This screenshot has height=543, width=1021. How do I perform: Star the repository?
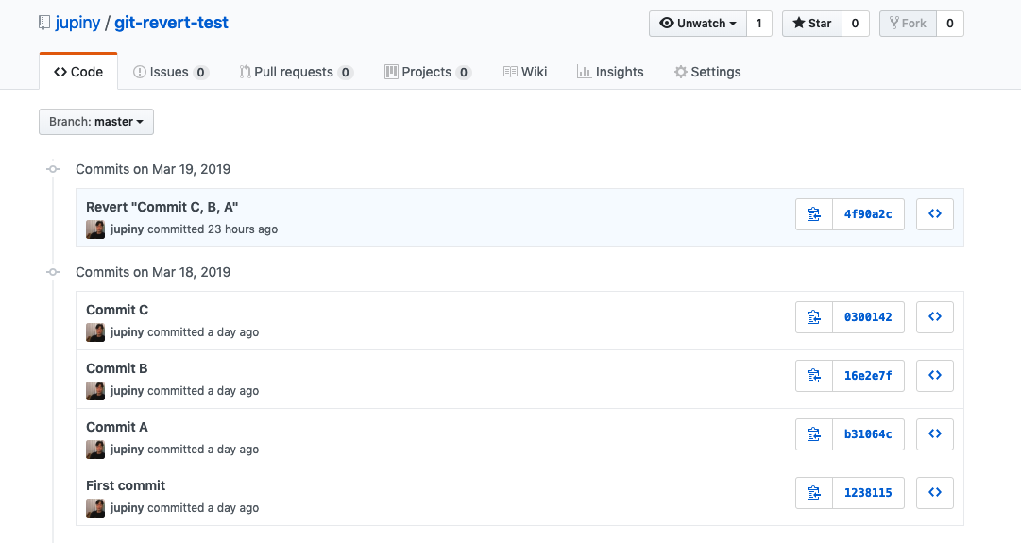tap(812, 24)
